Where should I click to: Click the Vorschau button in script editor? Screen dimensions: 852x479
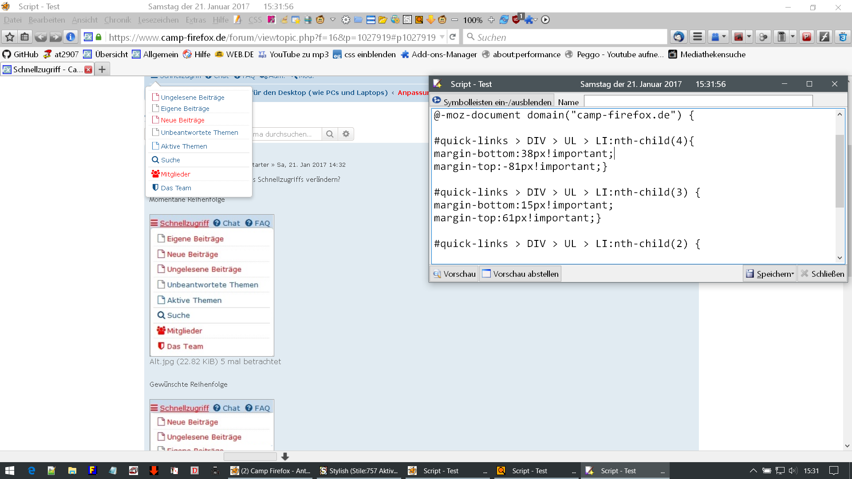454,274
